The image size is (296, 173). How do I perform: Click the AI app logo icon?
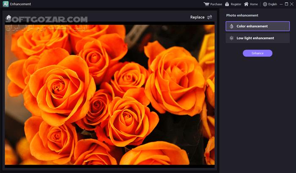coord(5,4)
